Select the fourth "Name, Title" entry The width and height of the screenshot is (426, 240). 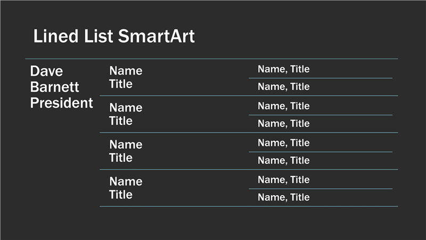284,124
